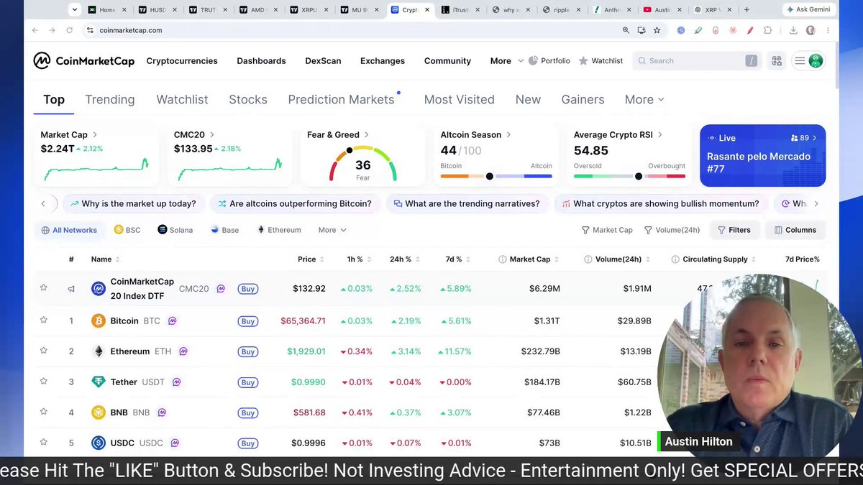This screenshot has width=863, height=485.
Task: Open the Prediction Markets tab
Action: (x=342, y=100)
